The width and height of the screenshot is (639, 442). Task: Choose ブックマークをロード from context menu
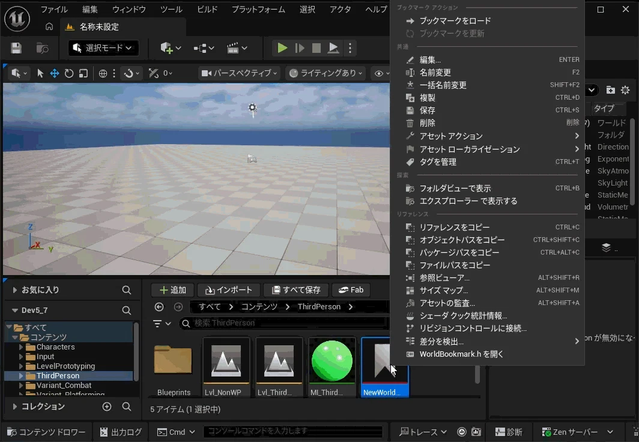click(488, 21)
